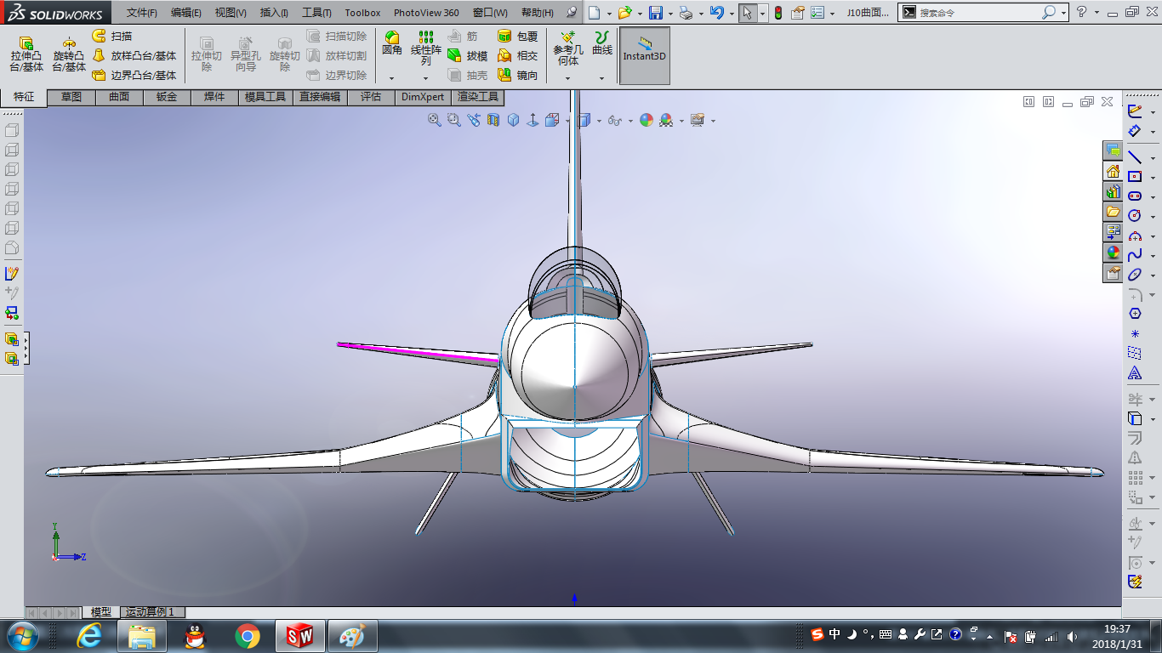Launch Chrome from the Windows taskbar
Viewport: 1162px width, 653px height.
click(x=248, y=635)
